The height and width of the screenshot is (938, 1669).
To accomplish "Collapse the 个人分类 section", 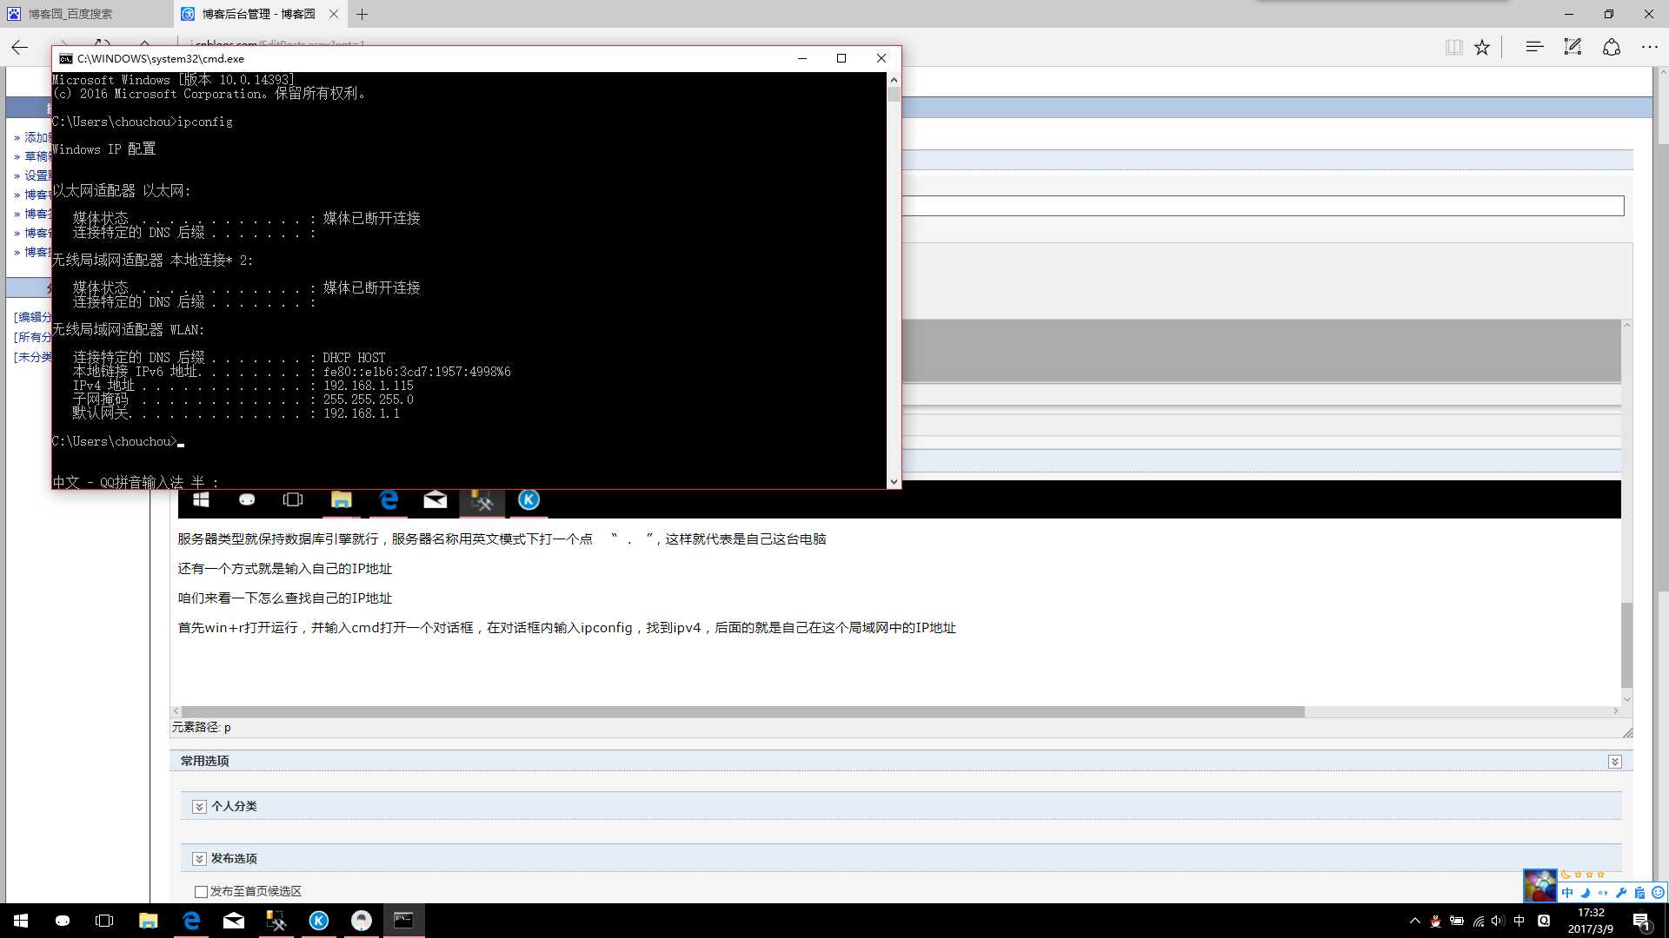I will point(199,807).
